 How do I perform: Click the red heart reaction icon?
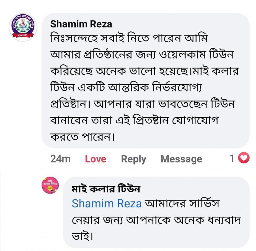(243, 158)
